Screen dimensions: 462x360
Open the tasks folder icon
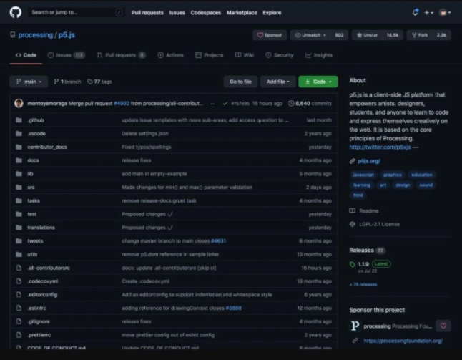pos(19,200)
